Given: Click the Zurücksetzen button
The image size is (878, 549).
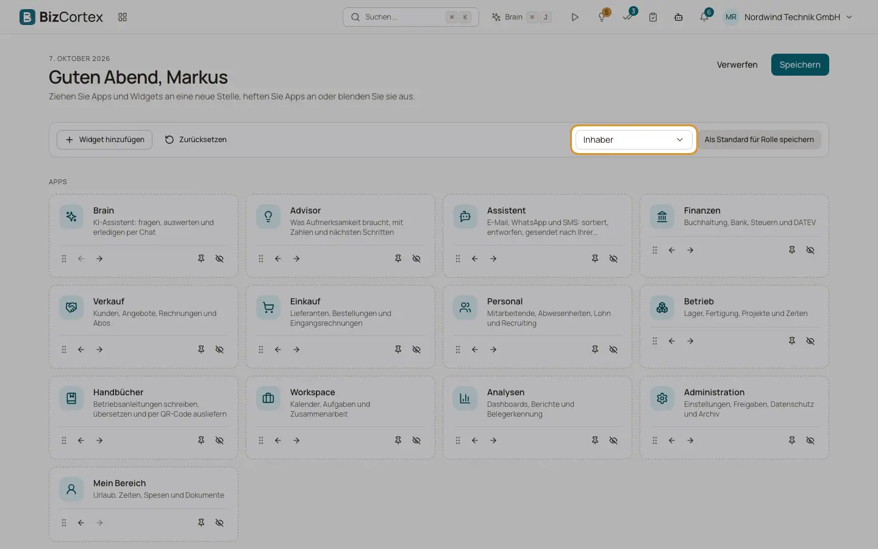Looking at the screenshot, I should coord(196,140).
